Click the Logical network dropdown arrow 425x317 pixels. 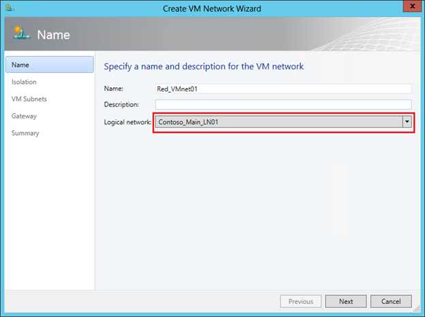pyautogui.click(x=407, y=122)
